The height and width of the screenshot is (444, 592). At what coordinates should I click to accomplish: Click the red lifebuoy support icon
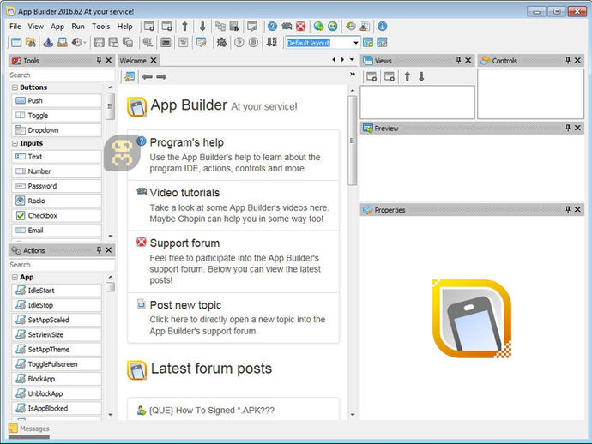tap(300, 27)
